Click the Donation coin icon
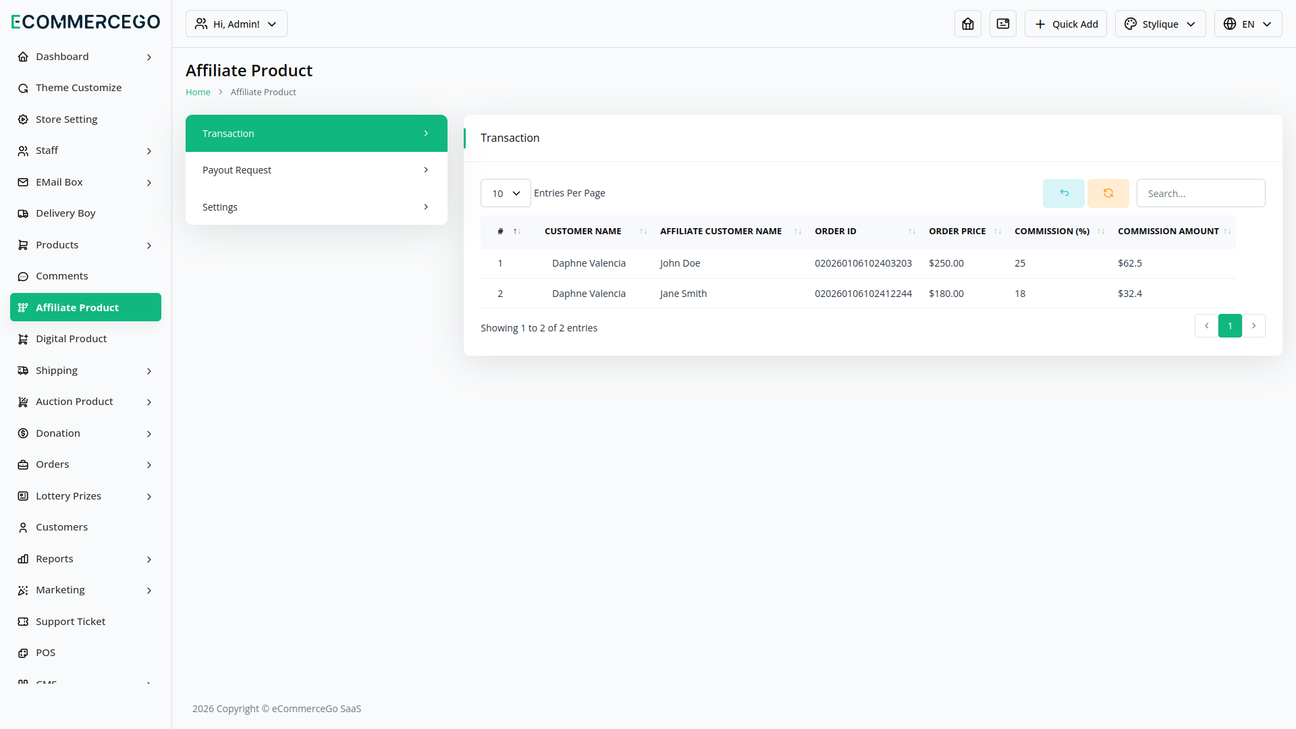Viewport: 1296px width, 729px height. tap(23, 433)
